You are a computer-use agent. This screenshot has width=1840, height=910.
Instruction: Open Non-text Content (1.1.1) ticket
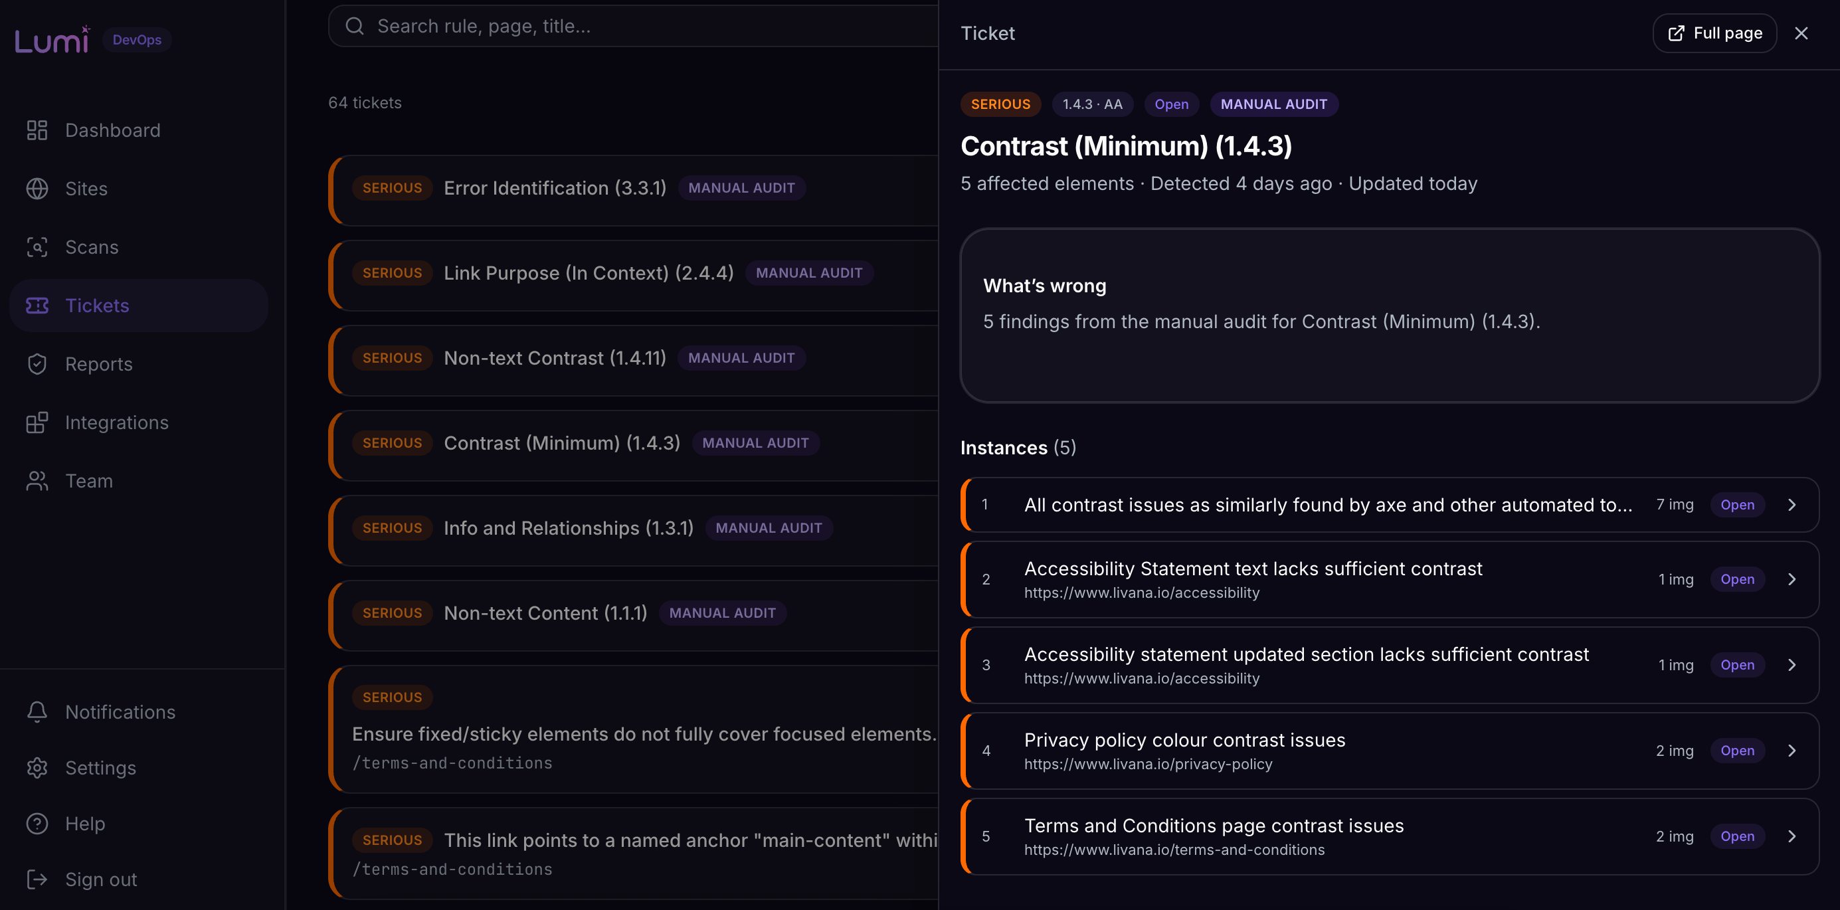634,615
